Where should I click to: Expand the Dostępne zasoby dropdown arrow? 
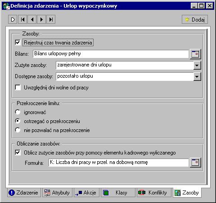pyautogui.click(x=197, y=77)
